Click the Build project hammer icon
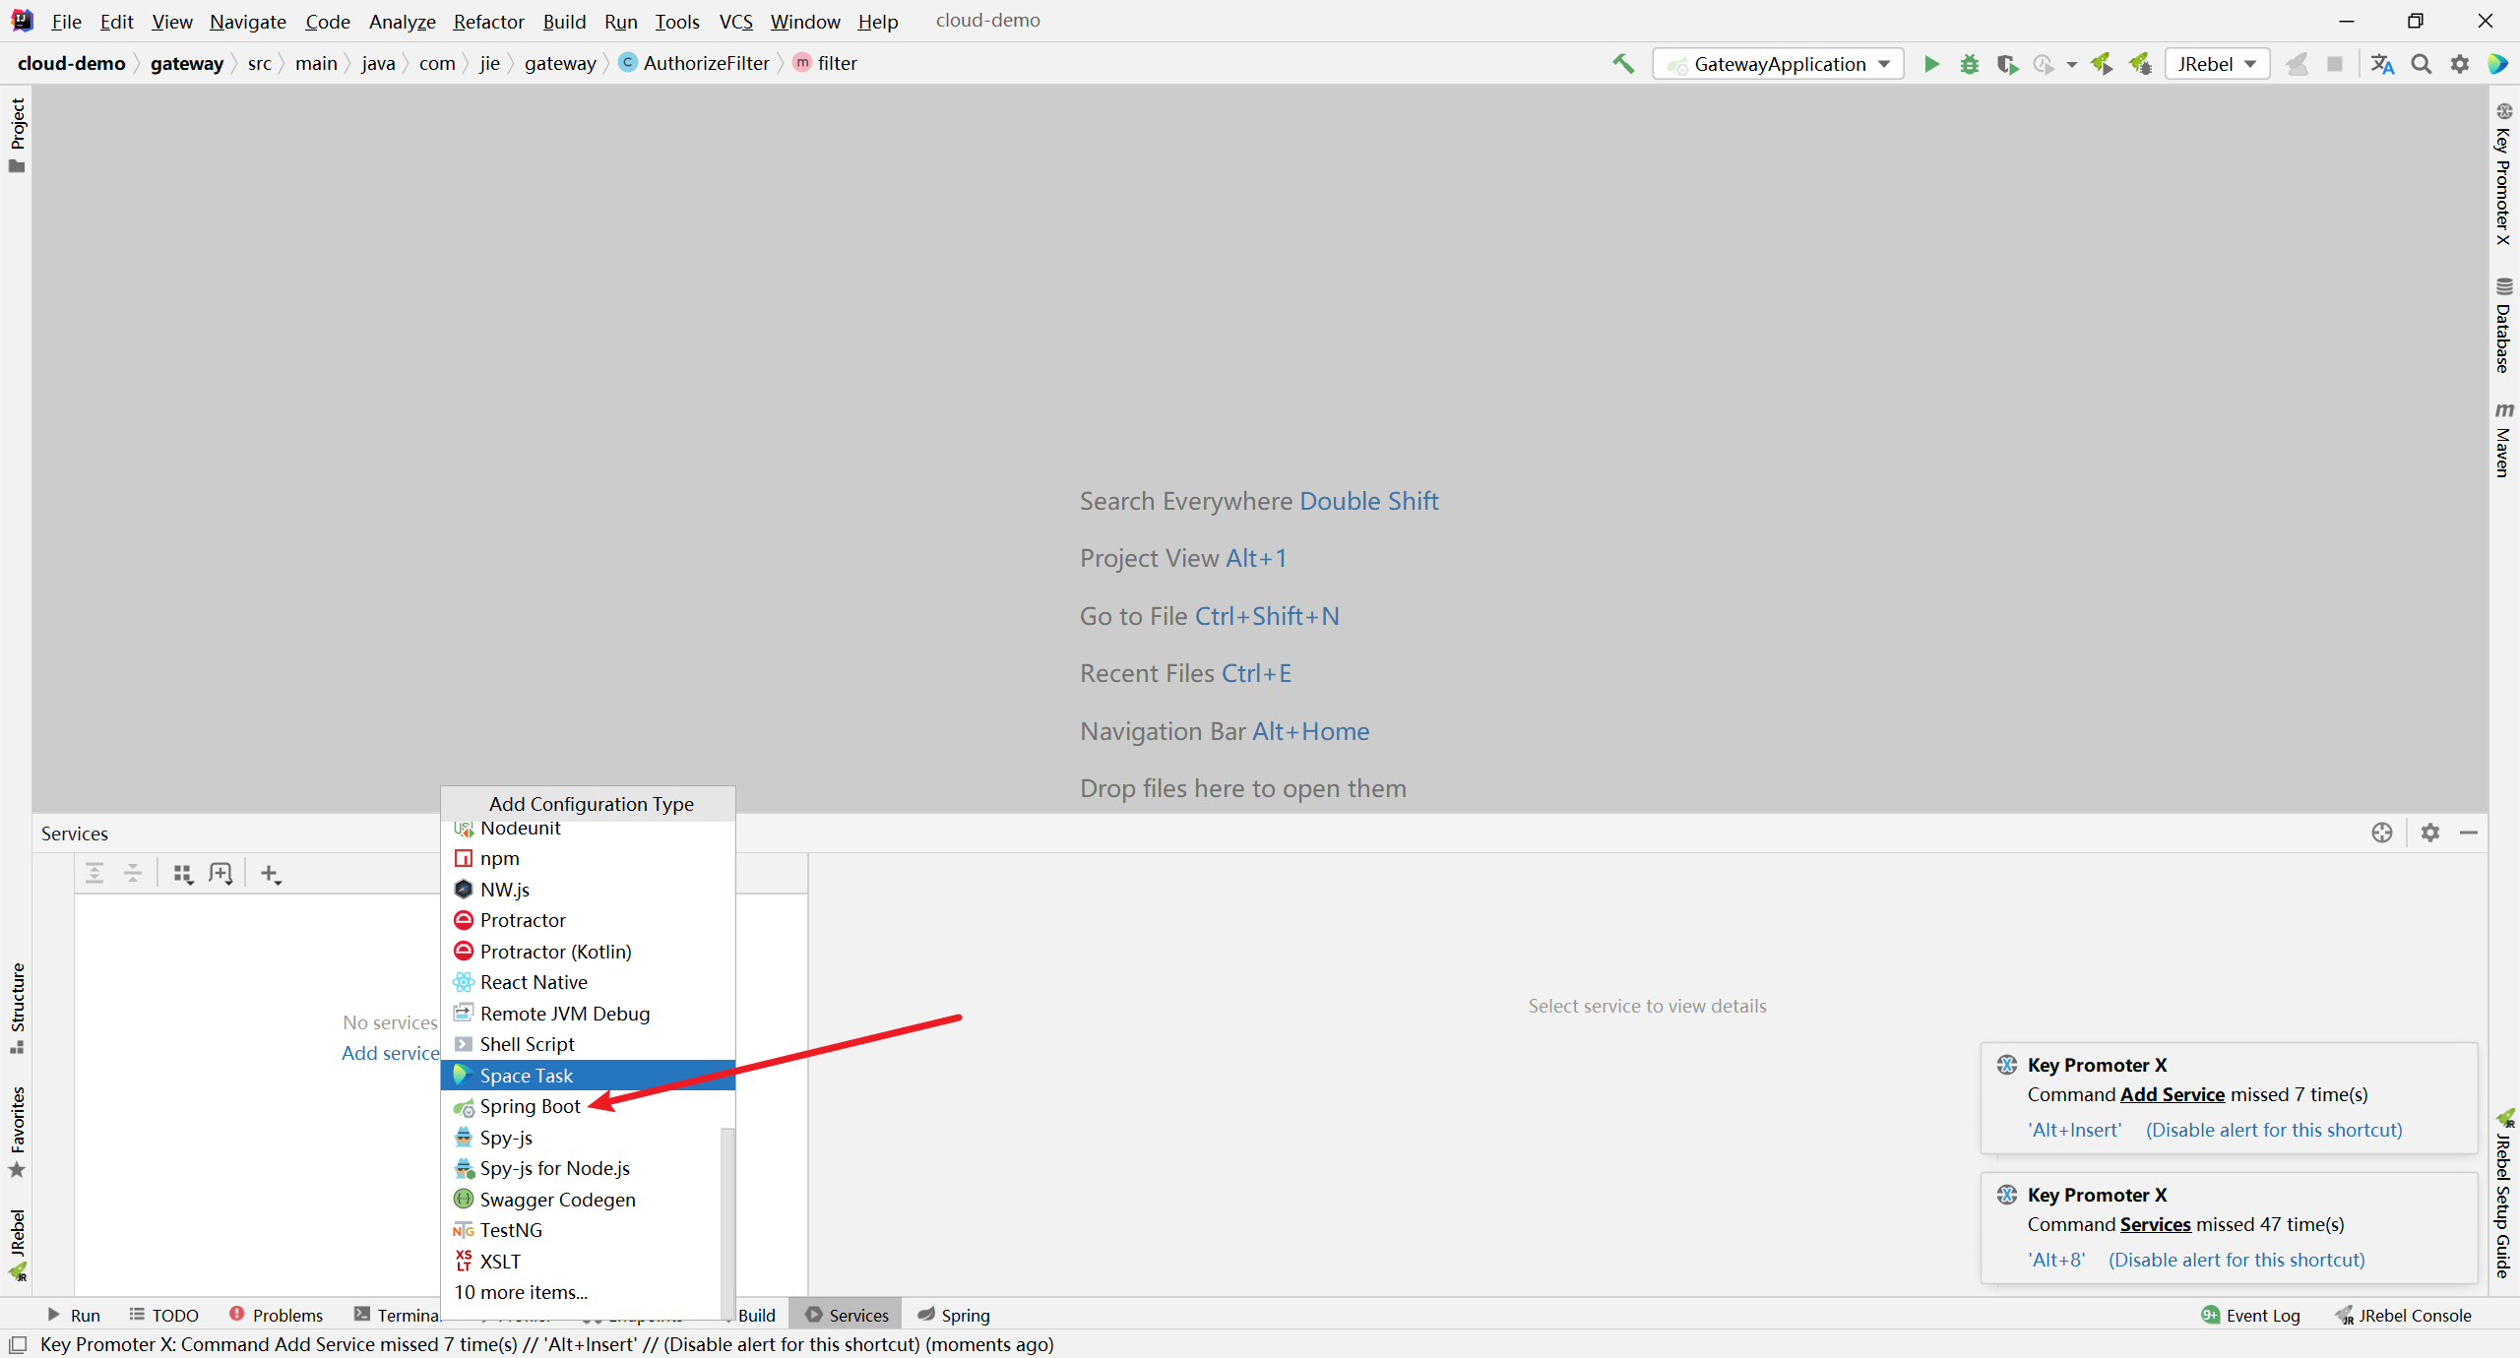The image size is (2520, 1358). click(x=1623, y=64)
